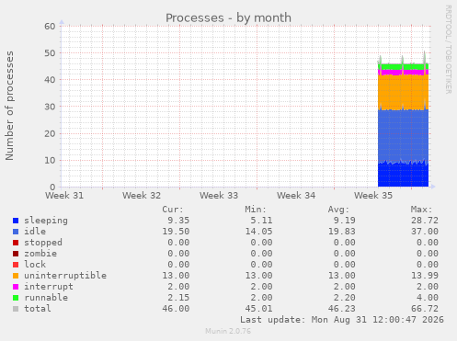
Task: Select the 'idle' legend label
Action: [35, 232]
